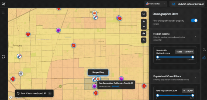Click the anchor icon on right rail

click(204, 50)
